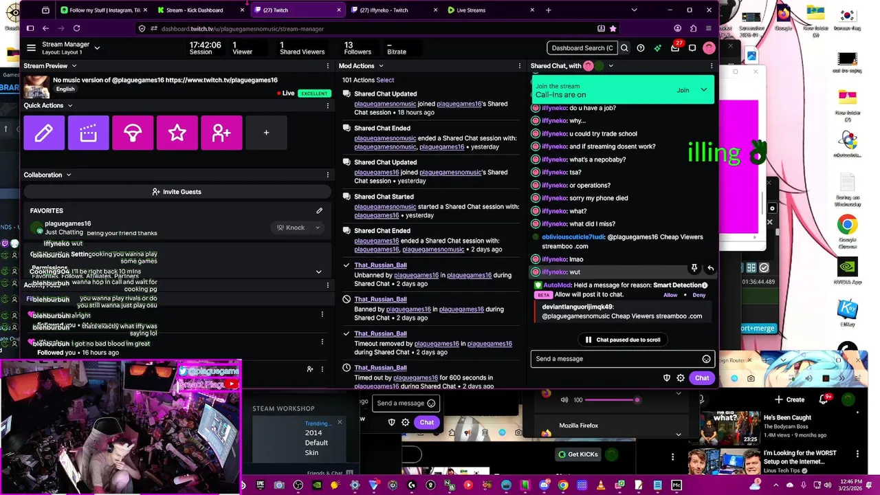Collapse the Collaboration section
This screenshot has height=495, width=880.
pos(69,175)
